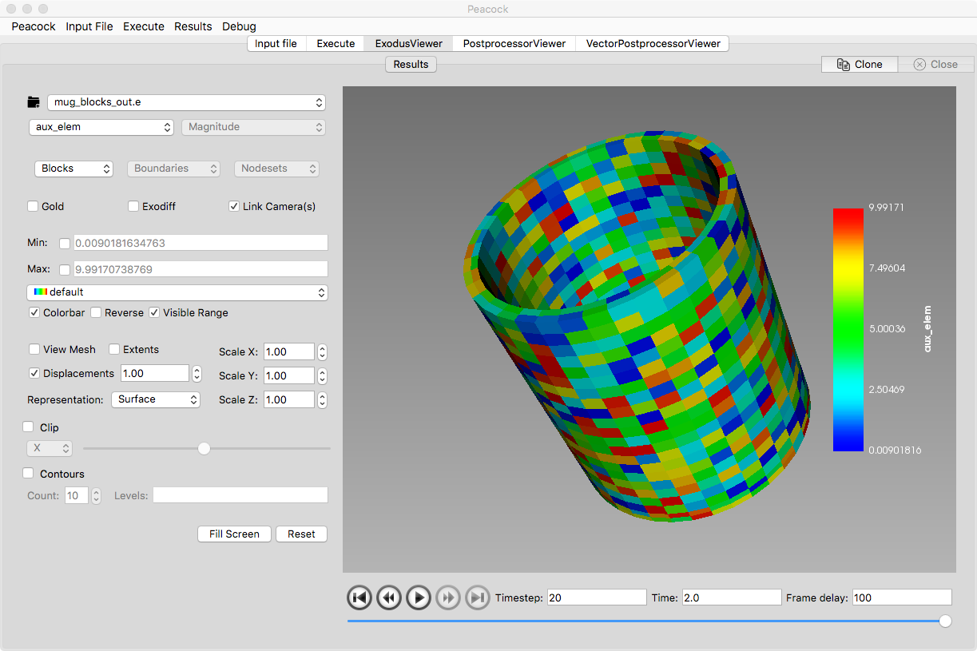The image size is (977, 651).
Task: Jump to the first timestep
Action: click(359, 597)
